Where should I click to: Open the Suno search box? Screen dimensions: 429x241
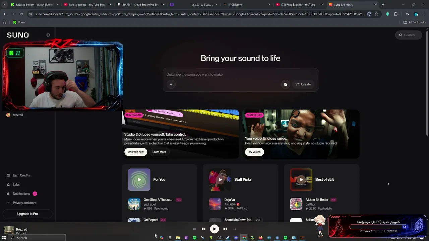point(409,35)
